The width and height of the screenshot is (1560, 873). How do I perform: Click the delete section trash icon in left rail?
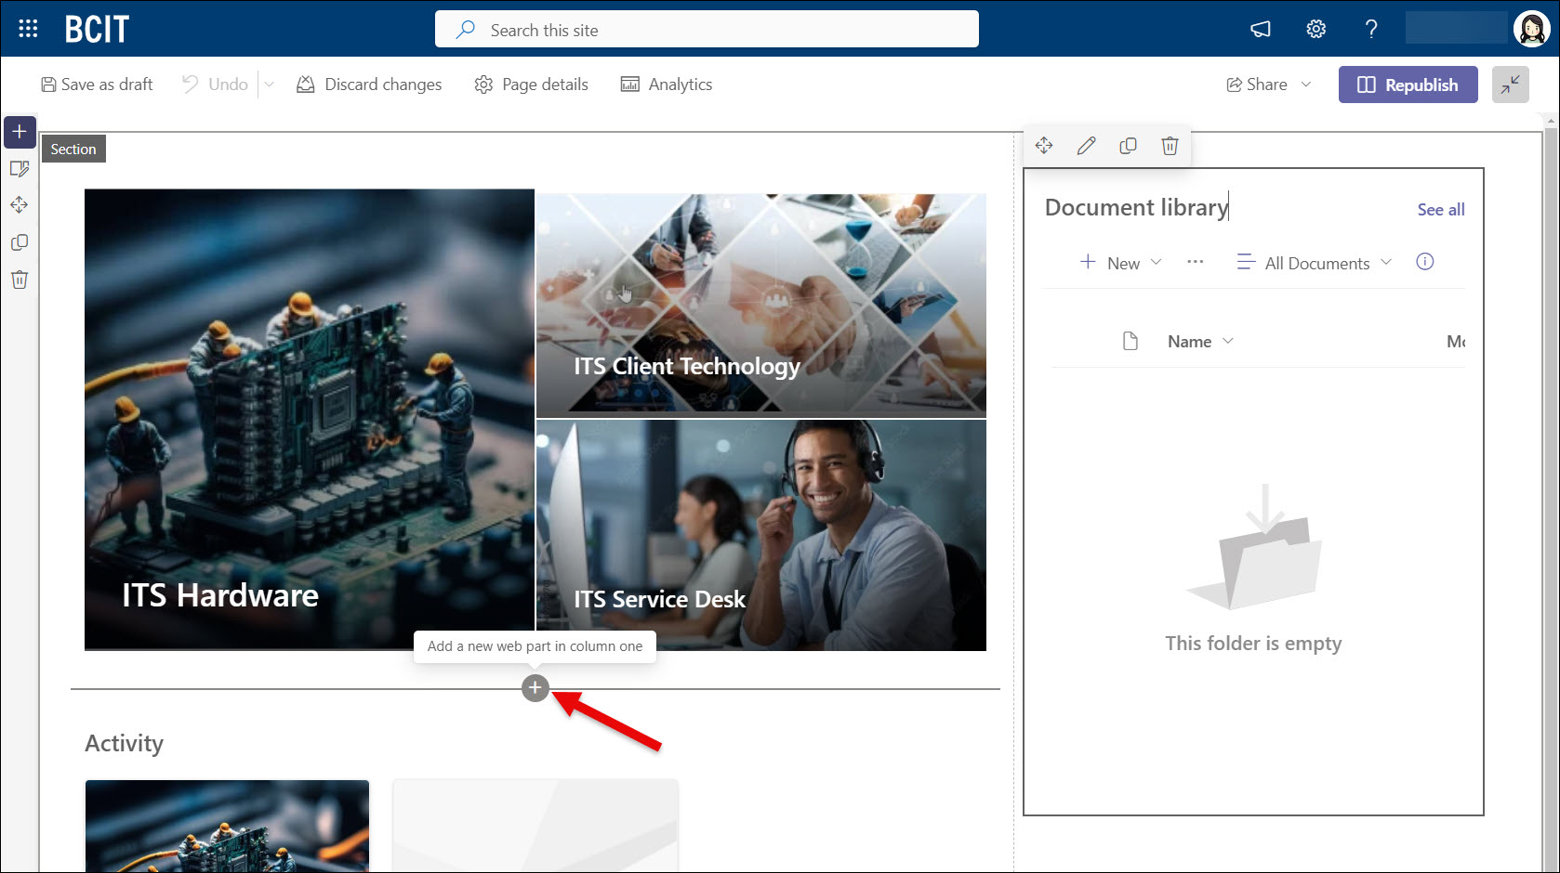20,280
